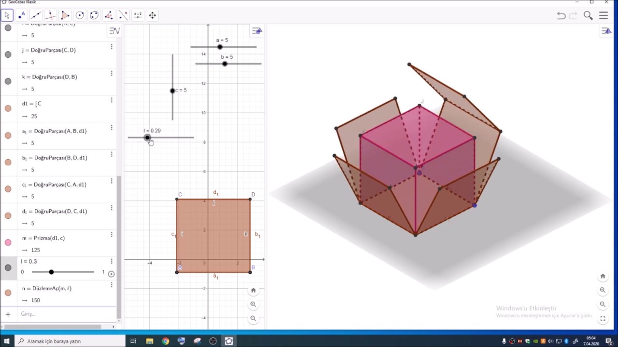
Task: Toggle visibility of slider l
Action: 8,267
